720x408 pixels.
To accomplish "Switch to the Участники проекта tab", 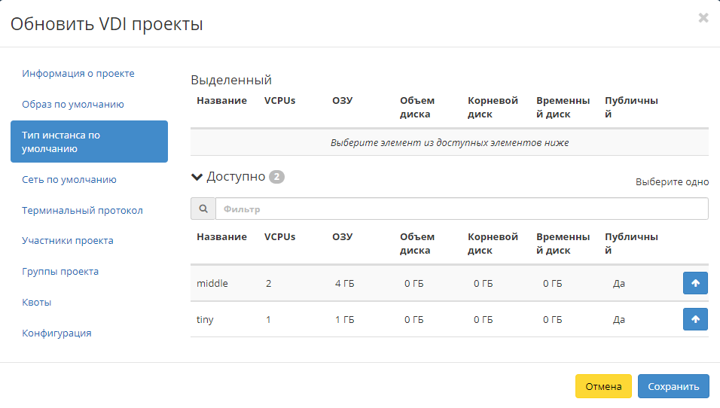I will pos(68,241).
